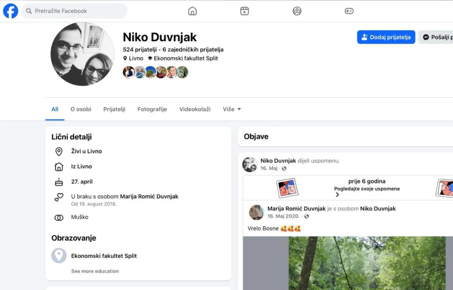Click the first mutual friend avatar
This screenshot has height=290, width=453.
point(129,72)
